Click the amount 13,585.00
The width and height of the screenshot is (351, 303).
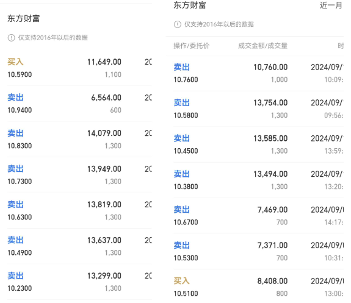[270, 138]
